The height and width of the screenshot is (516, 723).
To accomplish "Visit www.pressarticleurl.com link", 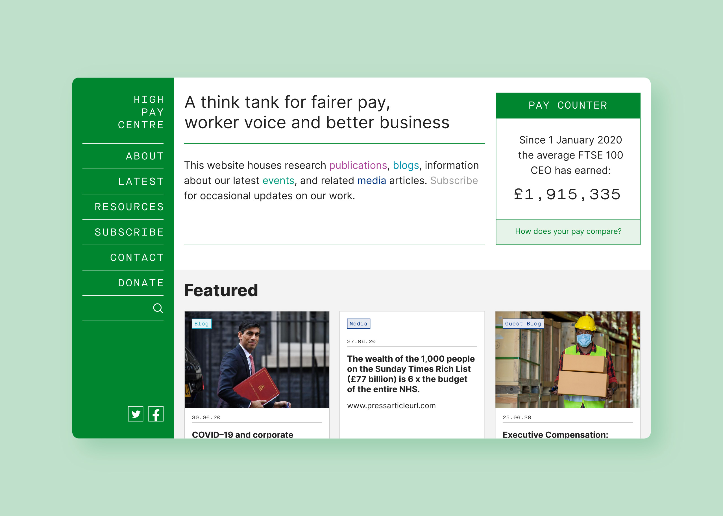I will 391,406.
